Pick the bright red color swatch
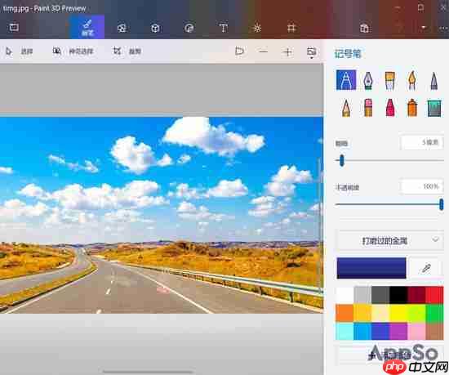This screenshot has height=375, width=449. point(434,295)
